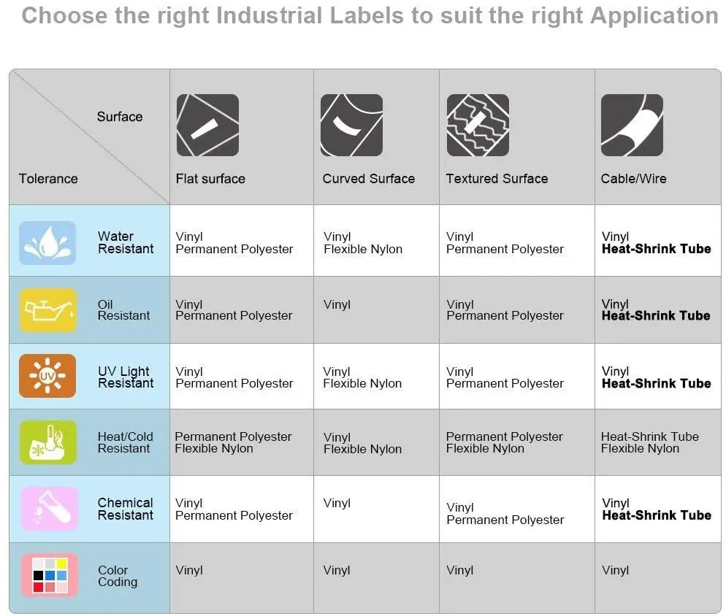This screenshot has width=726, height=616.
Task: Click the Cable/Wire column header text
Action: point(633,179)
